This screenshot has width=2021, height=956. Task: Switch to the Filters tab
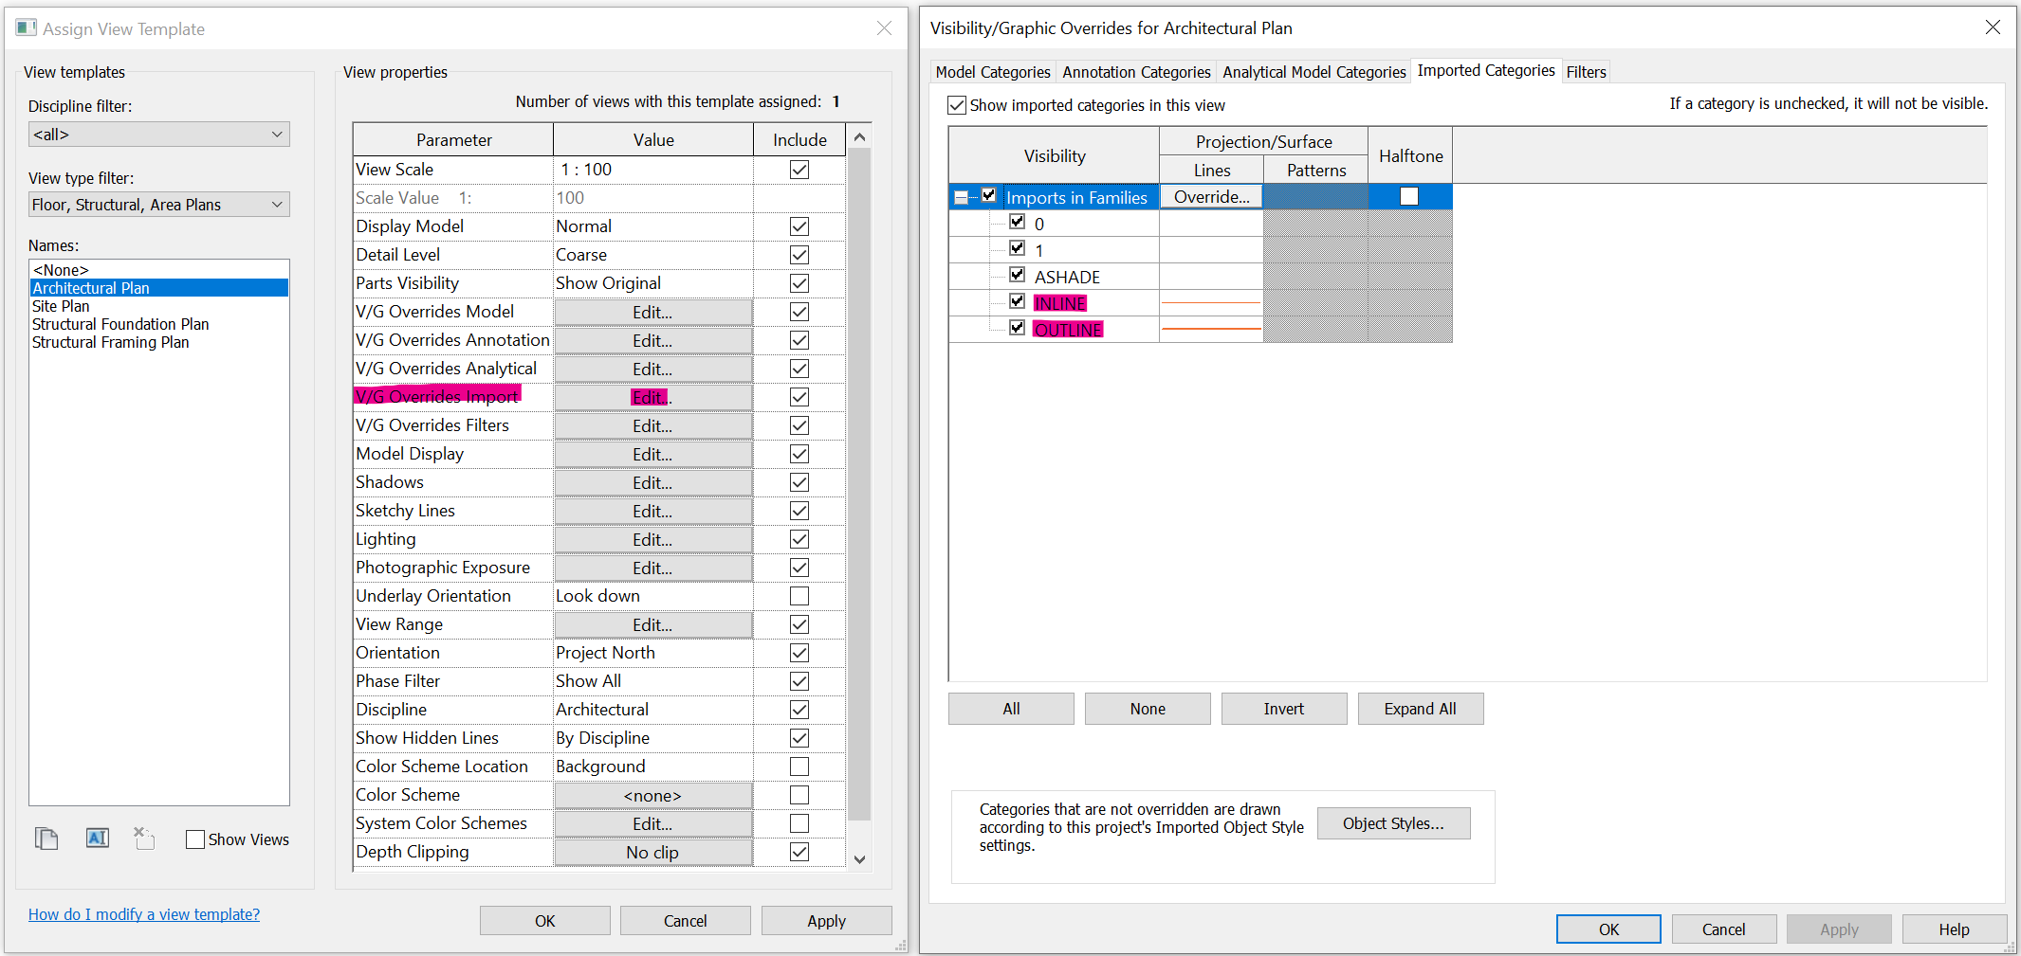point(1586,72)
